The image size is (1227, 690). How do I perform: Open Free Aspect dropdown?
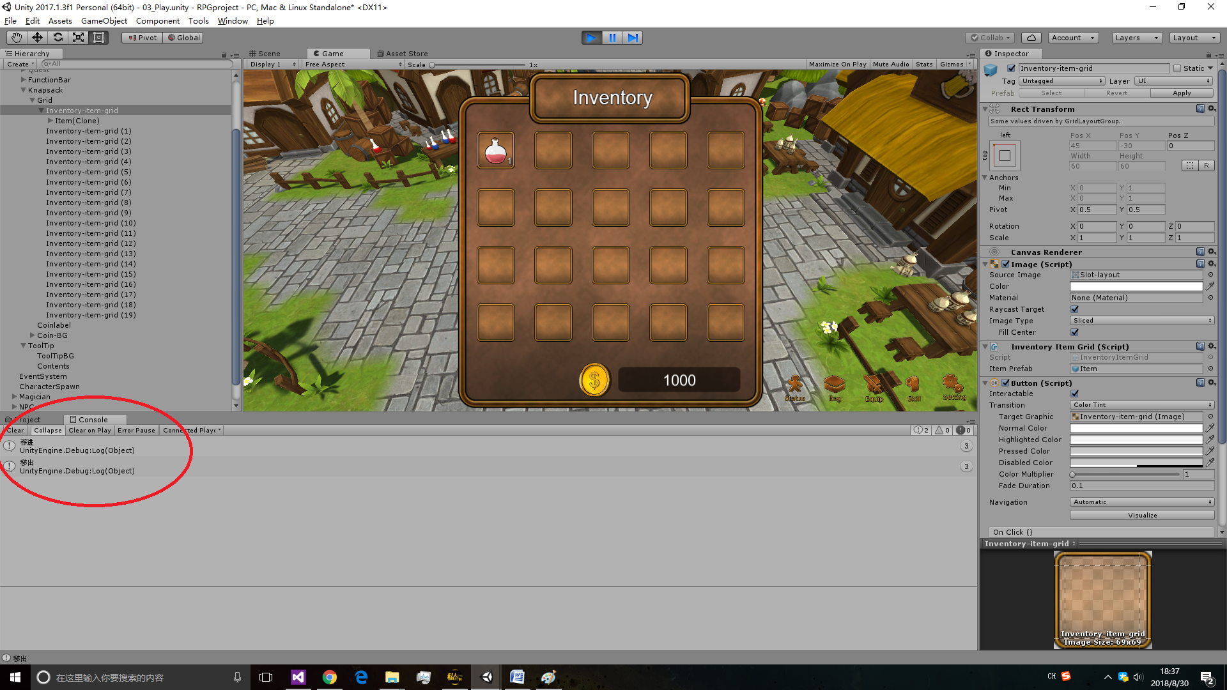(353, 64)
